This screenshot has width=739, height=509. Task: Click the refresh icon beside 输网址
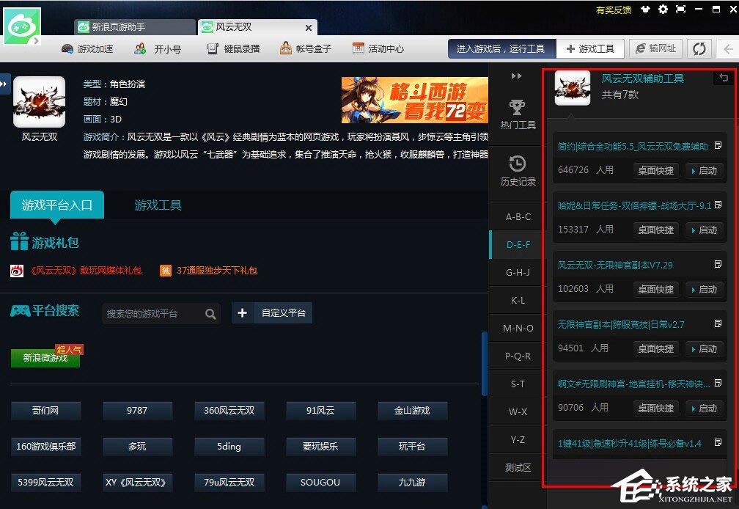[698, 48]
